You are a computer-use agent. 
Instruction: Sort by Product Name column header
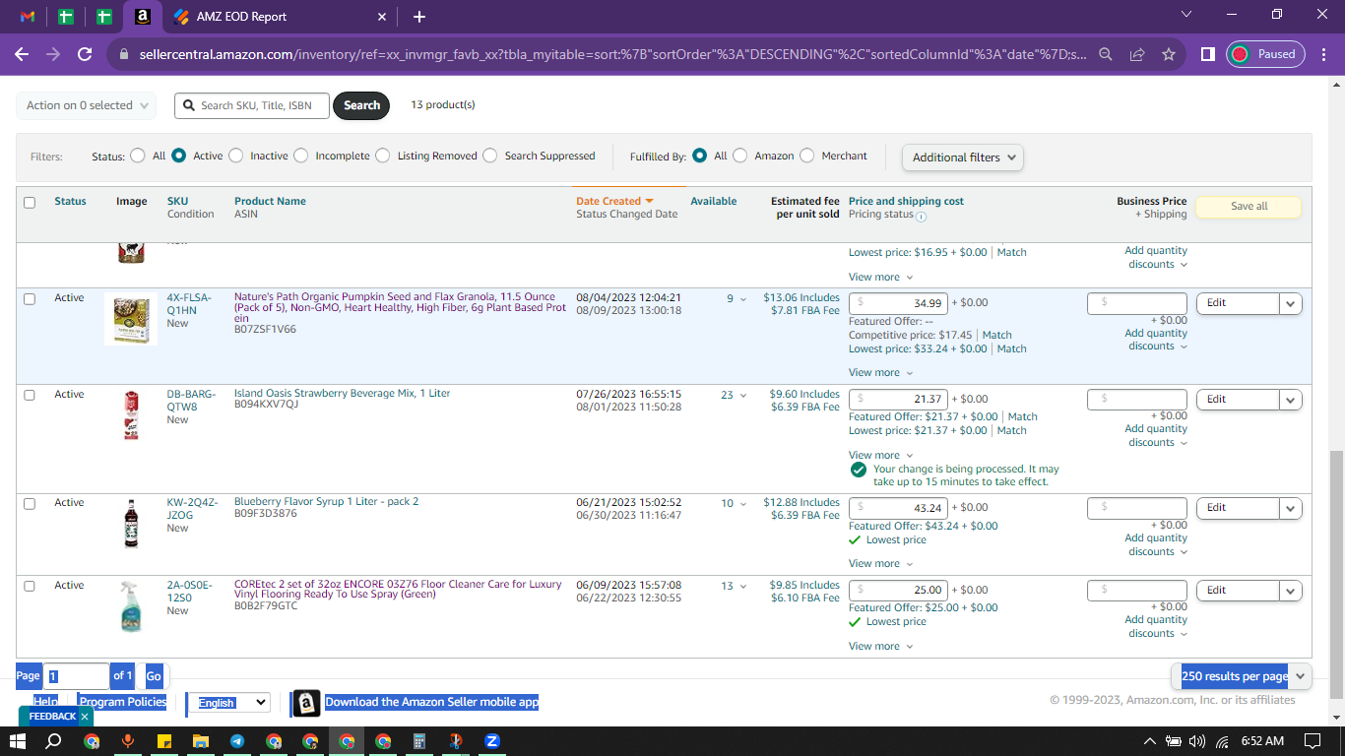[x=270, y=201]
